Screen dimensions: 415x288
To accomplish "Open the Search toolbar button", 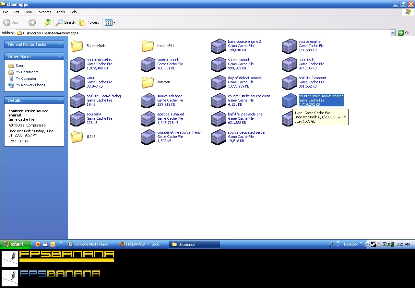I will [x=65, y=22].
